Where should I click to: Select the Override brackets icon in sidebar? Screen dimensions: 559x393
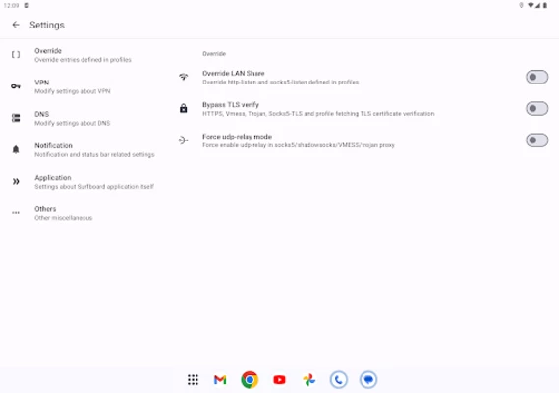click(16, 55)
